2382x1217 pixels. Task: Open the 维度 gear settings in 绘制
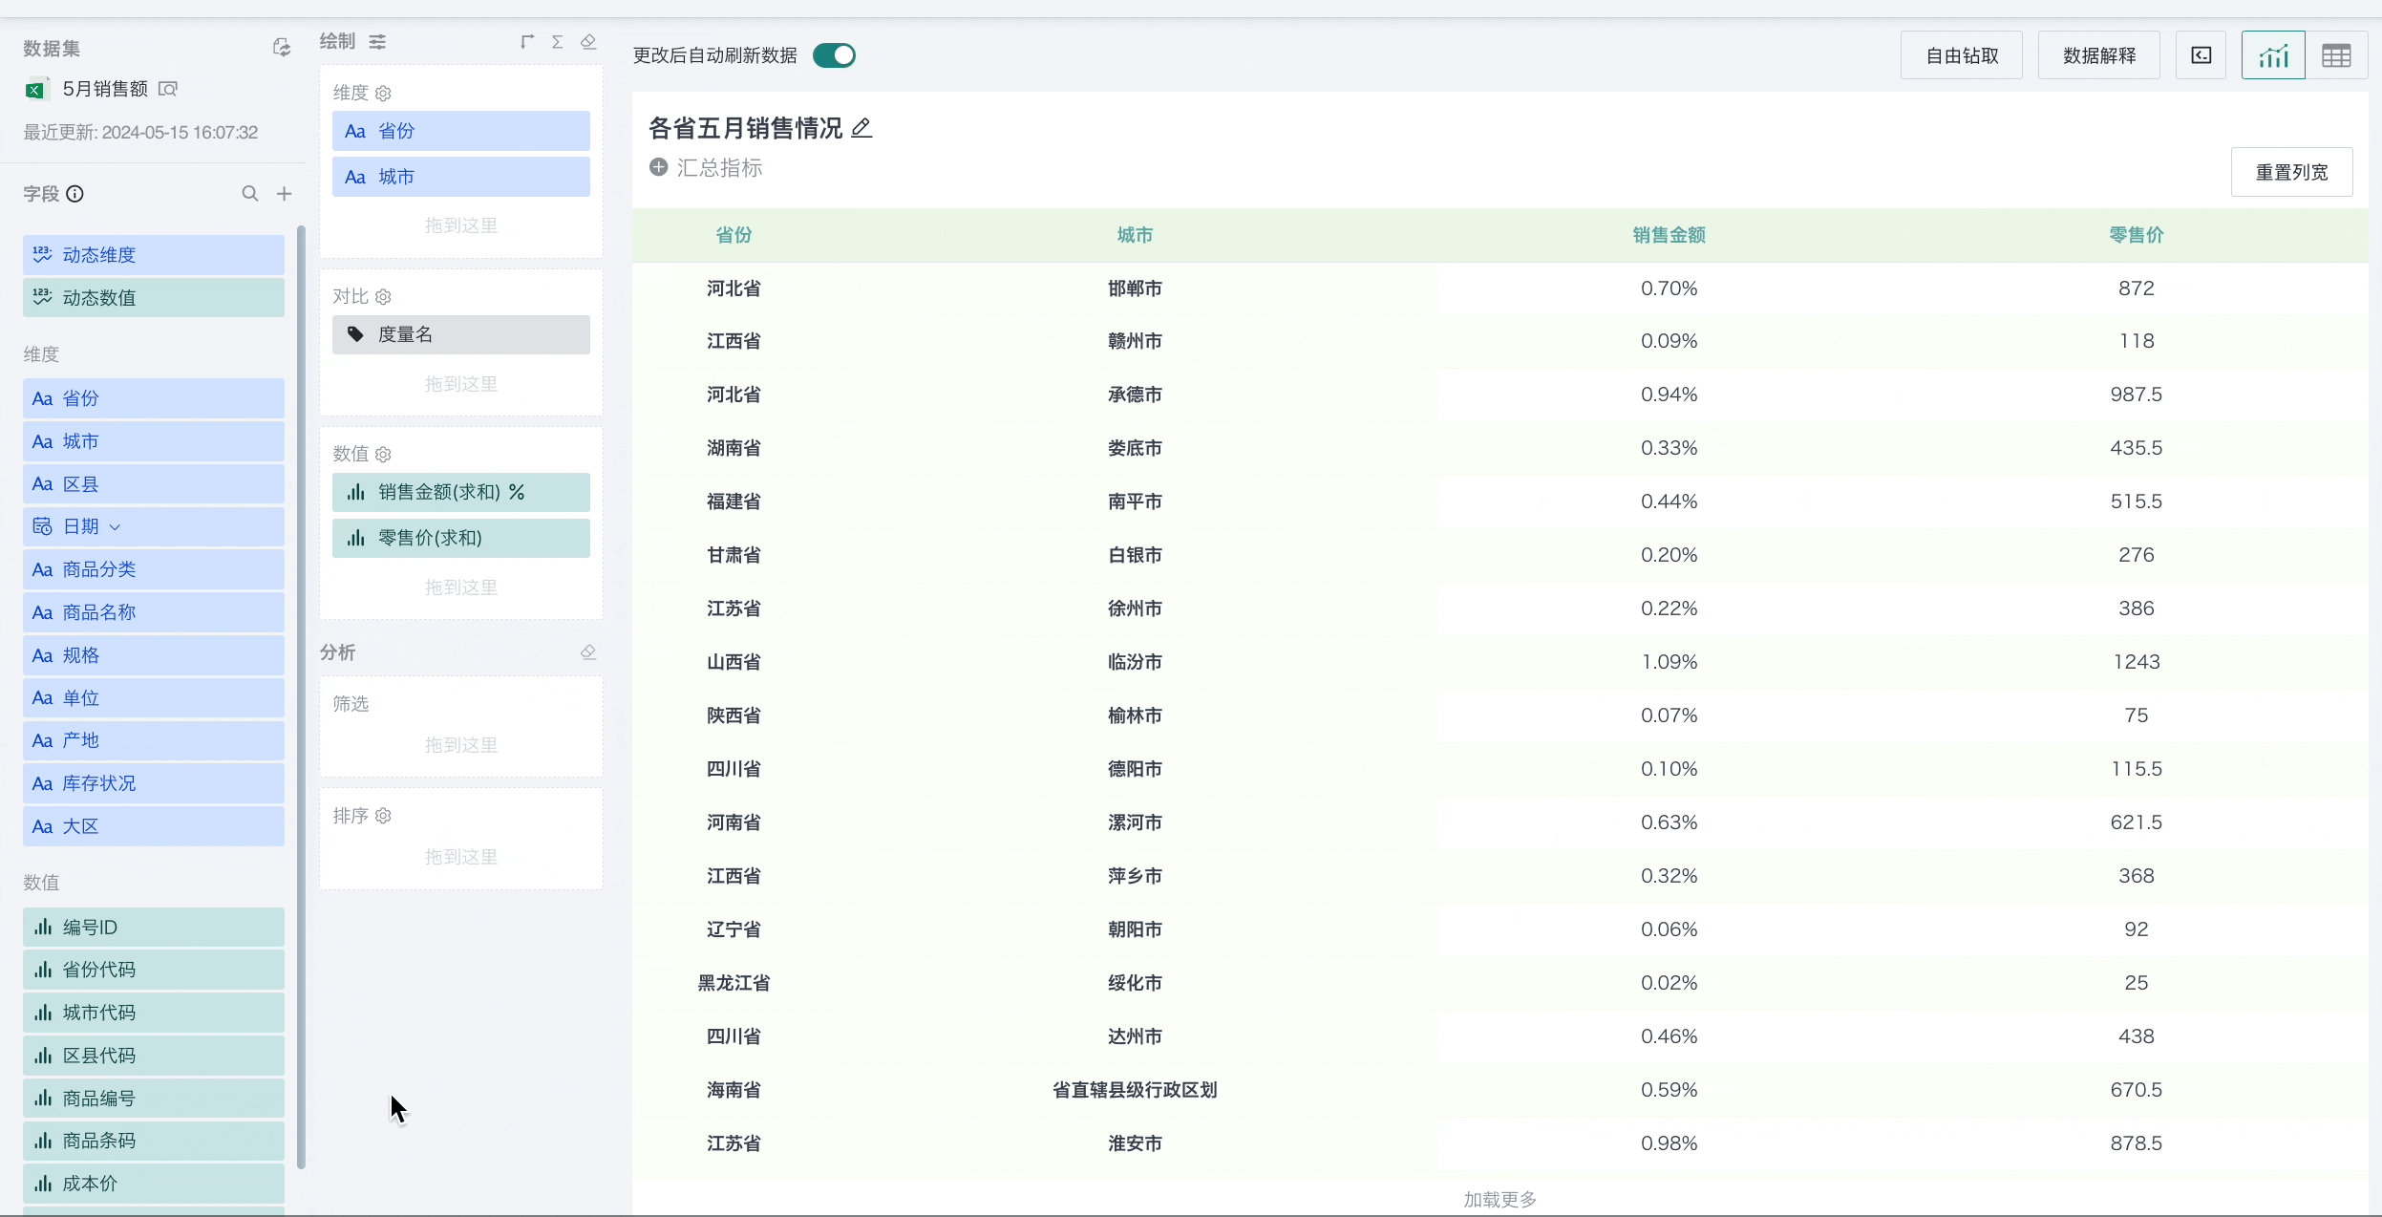click(383, 94)
